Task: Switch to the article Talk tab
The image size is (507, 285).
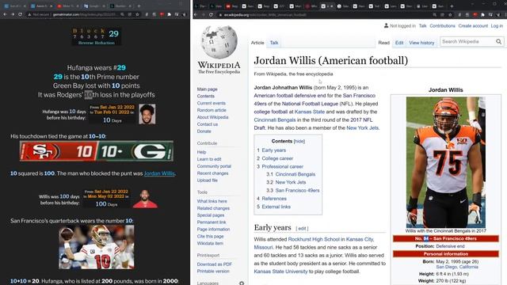Action: click(x=274, y=43)
